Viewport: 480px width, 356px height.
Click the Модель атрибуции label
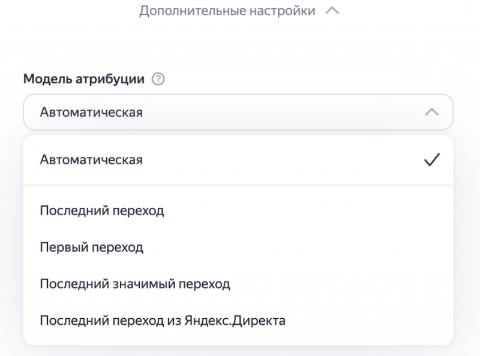point(84,79)
